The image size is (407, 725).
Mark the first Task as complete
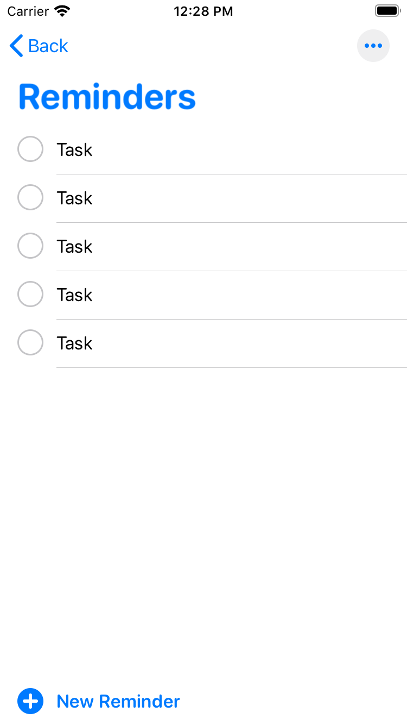tap(30, 149)
